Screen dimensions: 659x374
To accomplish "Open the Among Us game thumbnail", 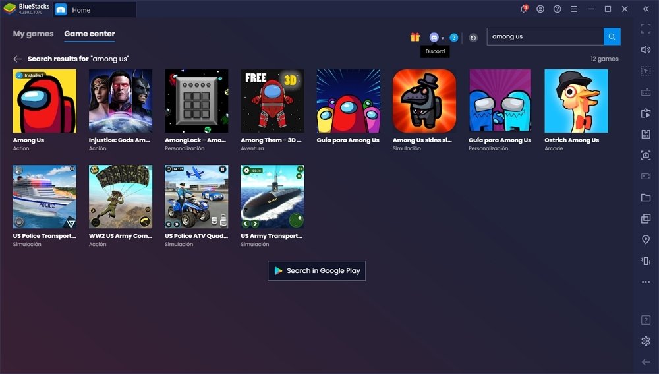I will [x=45, y=101].
